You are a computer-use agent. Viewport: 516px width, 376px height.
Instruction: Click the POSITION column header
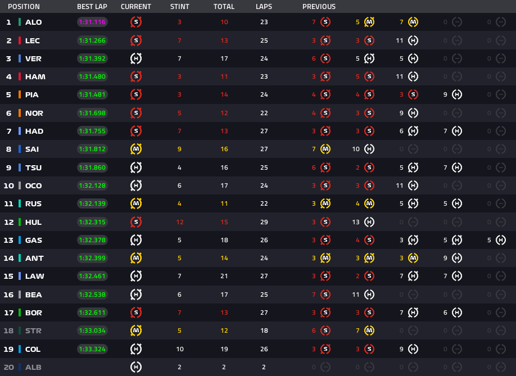pos(24,7)
